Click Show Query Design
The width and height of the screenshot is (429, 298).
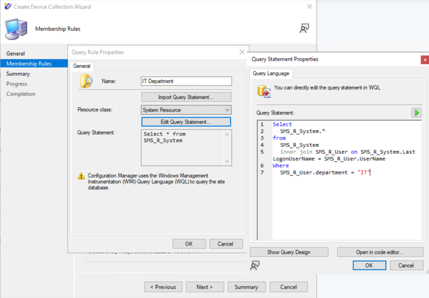tap(289, 252)
